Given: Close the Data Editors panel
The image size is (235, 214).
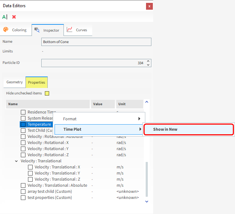Looking at the screenshot, I should tap(149, 6).
